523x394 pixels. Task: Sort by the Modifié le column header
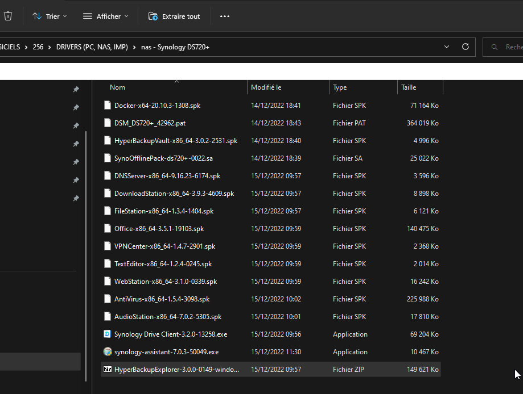point(266,87)
